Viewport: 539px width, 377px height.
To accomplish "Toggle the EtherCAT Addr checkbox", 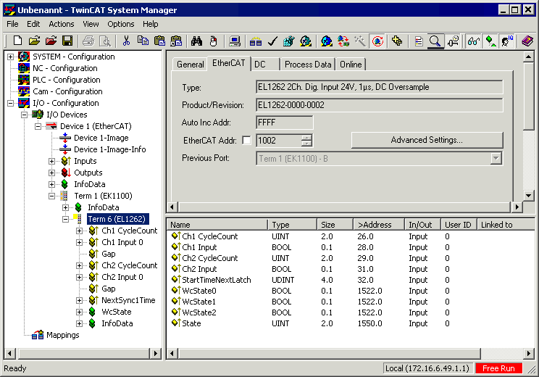I will click(x=246, y=141).
